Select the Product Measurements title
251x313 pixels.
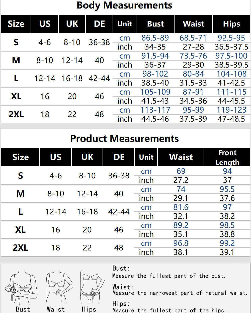click(124, 138)
